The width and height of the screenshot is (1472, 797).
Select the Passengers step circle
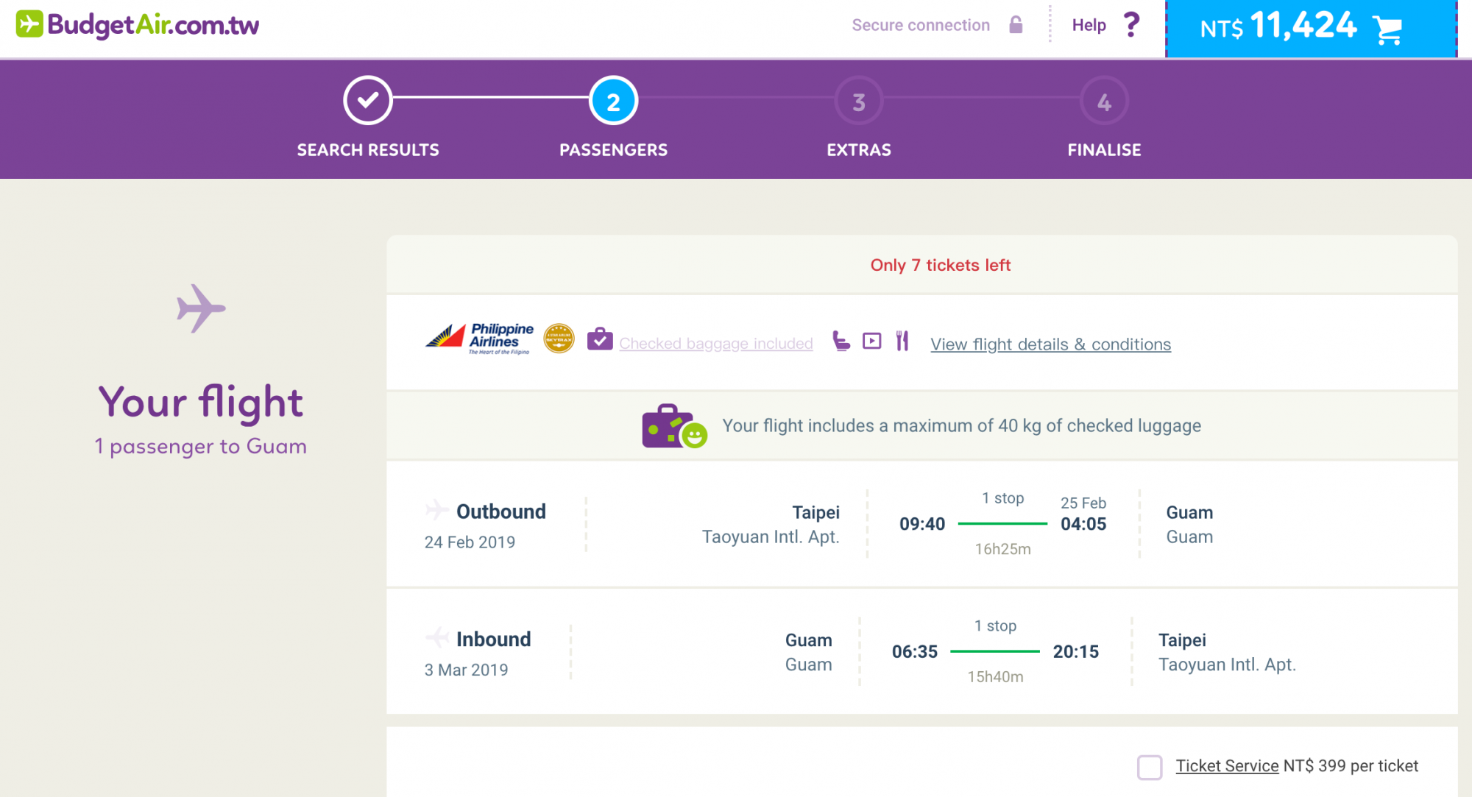(613, 101)
